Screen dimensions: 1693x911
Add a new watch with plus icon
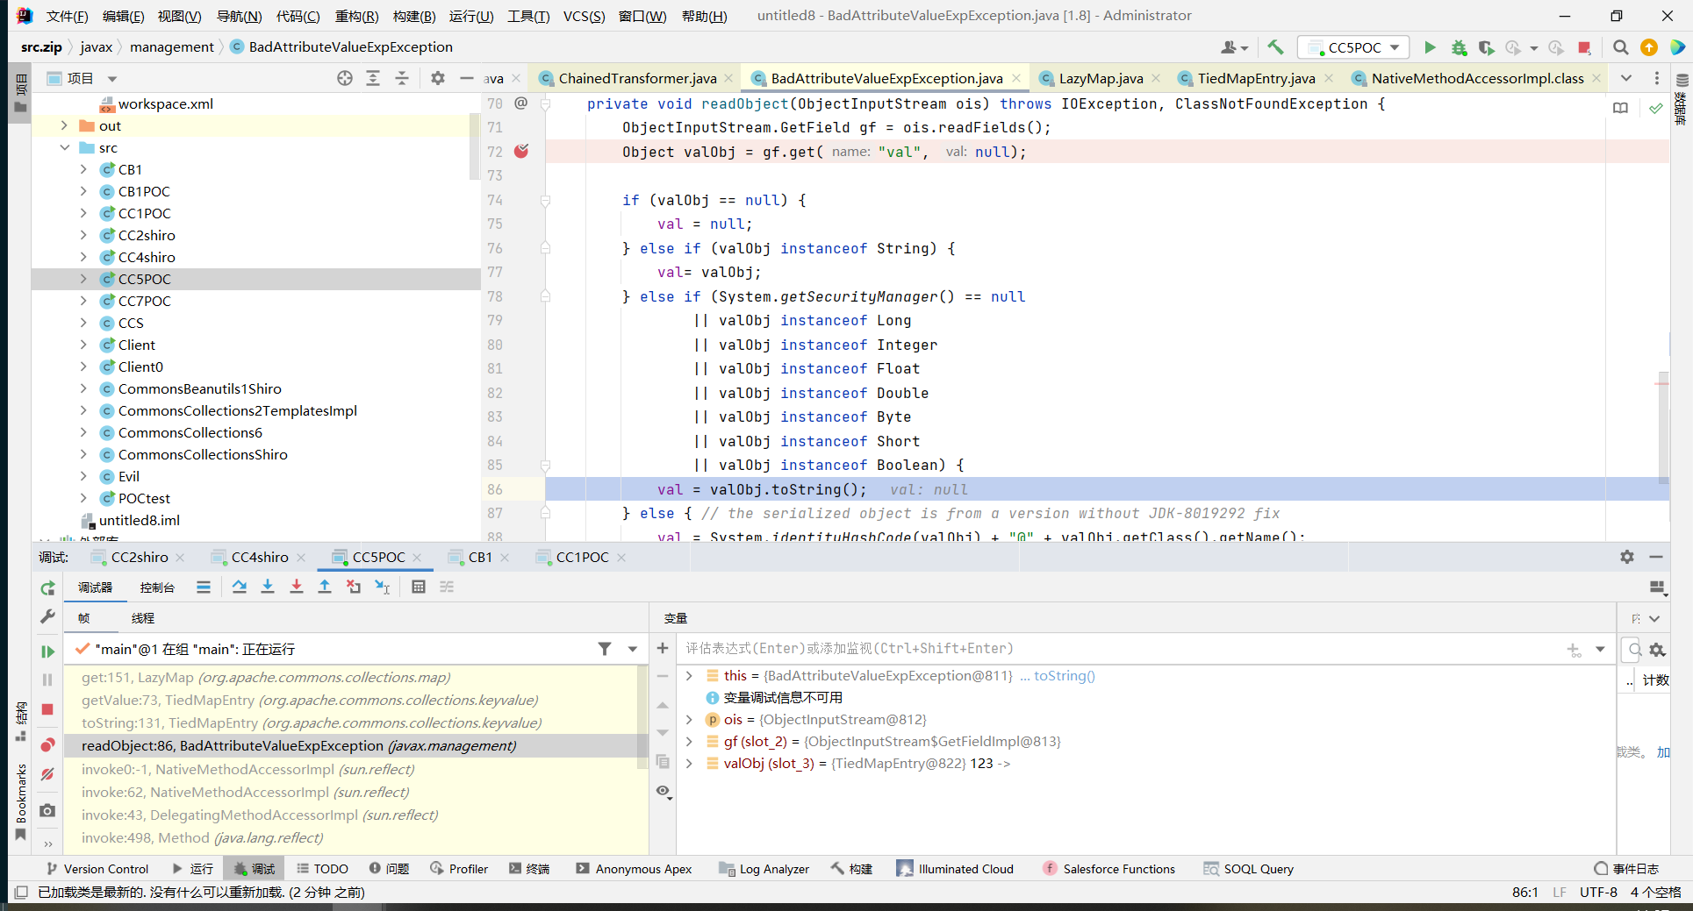(x=663, y=648)
